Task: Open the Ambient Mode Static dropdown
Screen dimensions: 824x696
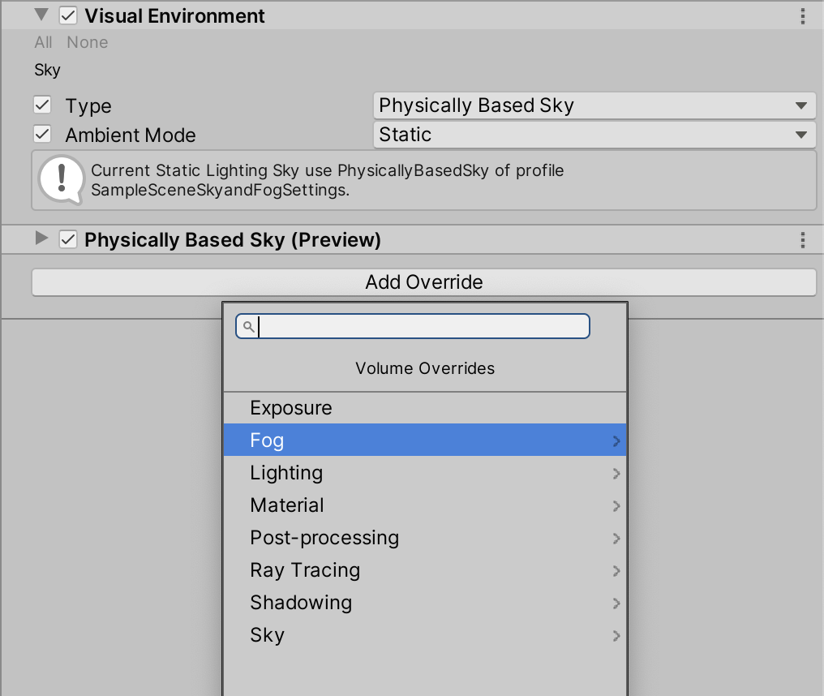Action: pyautogui.click(x=594, y=135)
